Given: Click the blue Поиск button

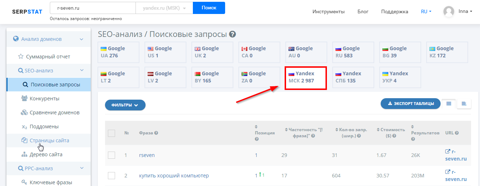Looking at the screenshot, I should 209,8.
